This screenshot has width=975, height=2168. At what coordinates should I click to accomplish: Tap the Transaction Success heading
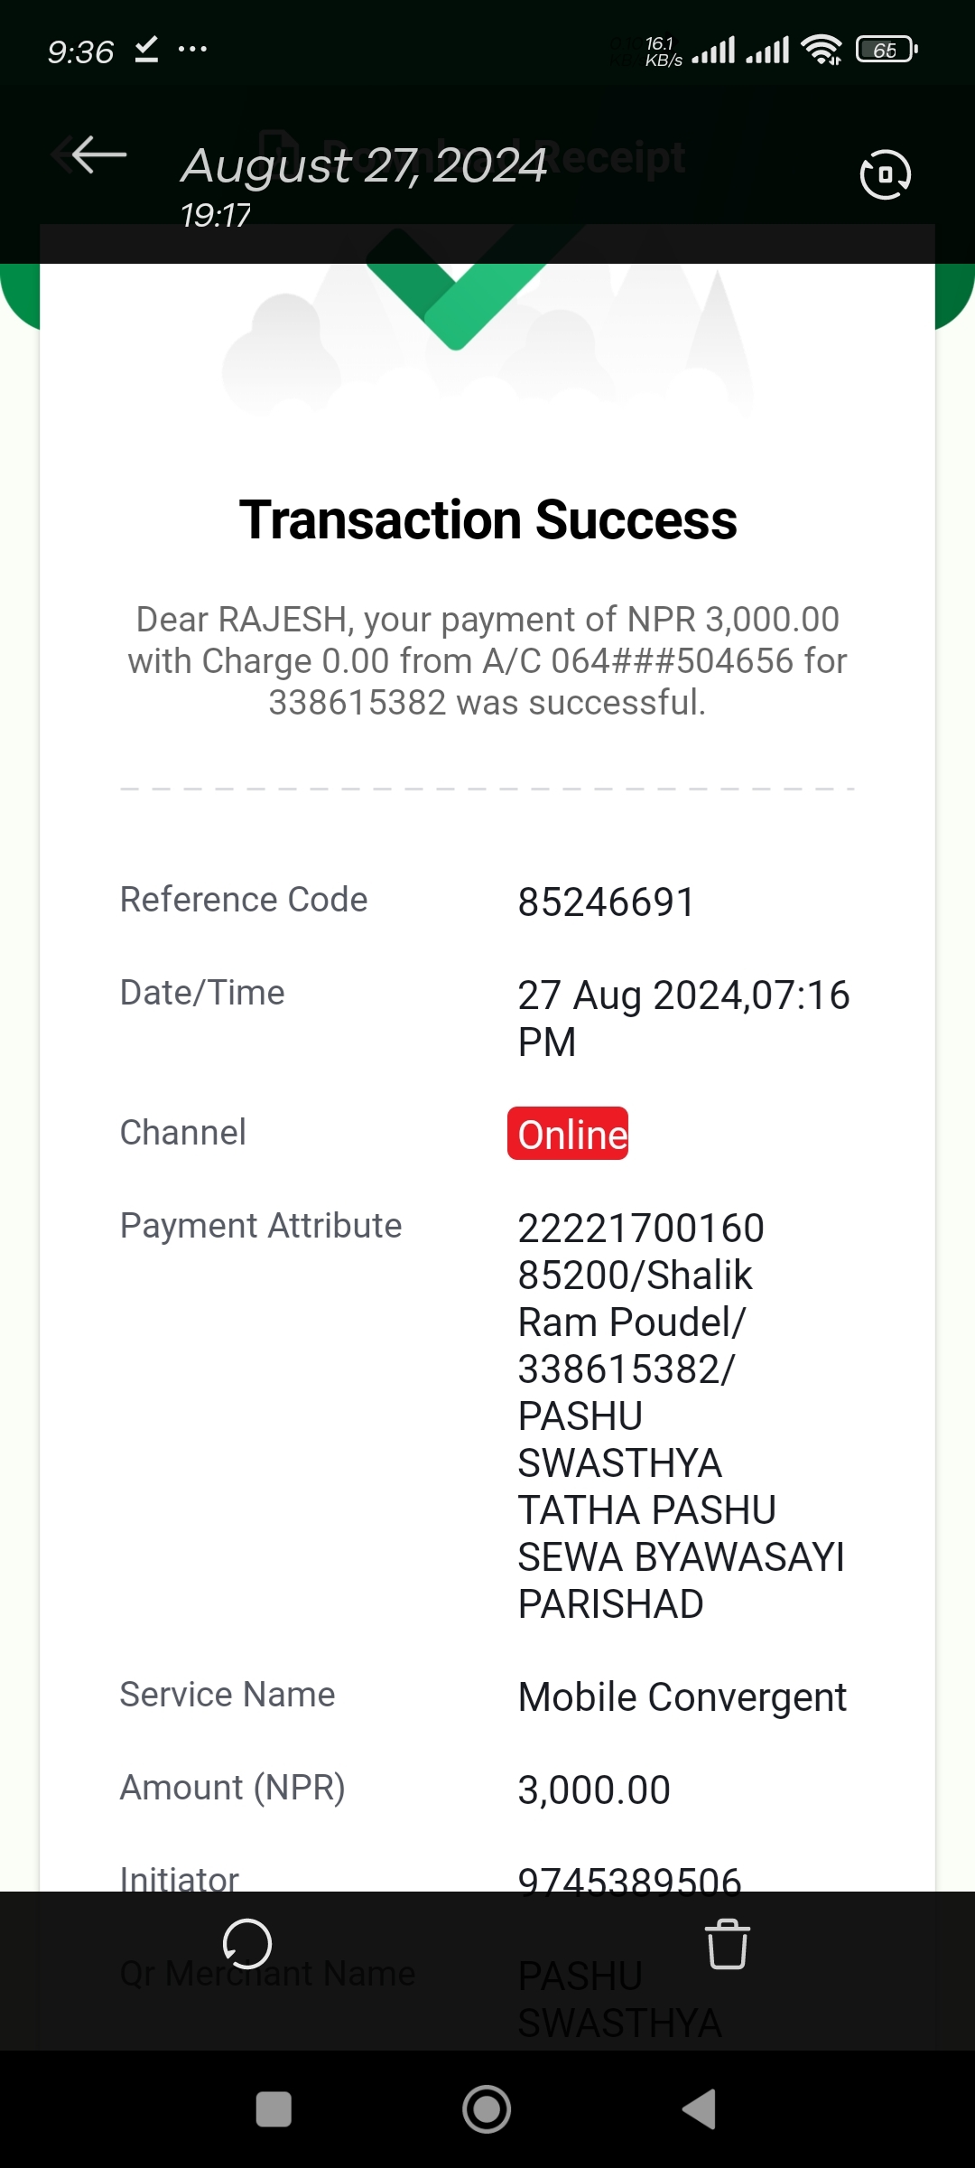click(487, 520)
